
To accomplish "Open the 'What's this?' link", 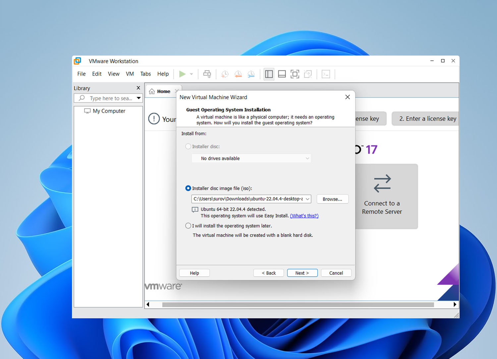I will coord(304,216).
